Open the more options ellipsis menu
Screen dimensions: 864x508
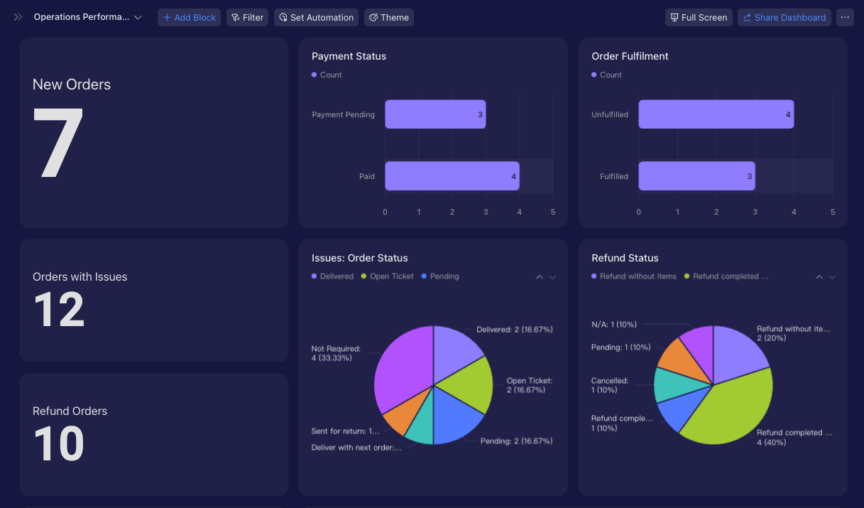coord(845,17)
